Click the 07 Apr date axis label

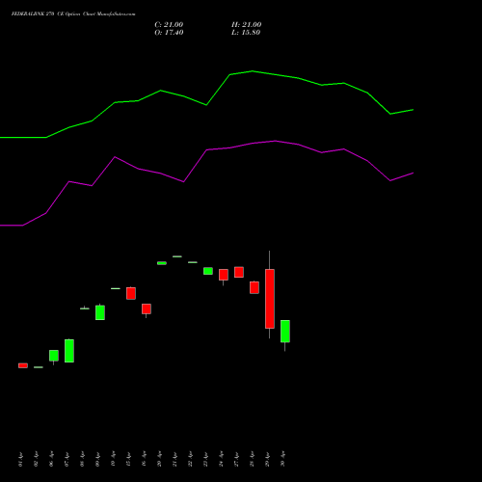click(67, 459)
